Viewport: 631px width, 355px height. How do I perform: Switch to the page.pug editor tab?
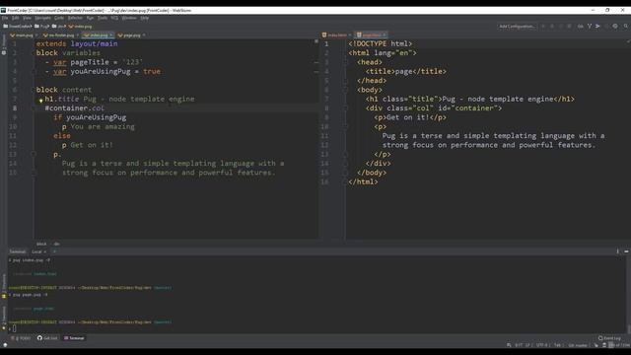[130, 35]
